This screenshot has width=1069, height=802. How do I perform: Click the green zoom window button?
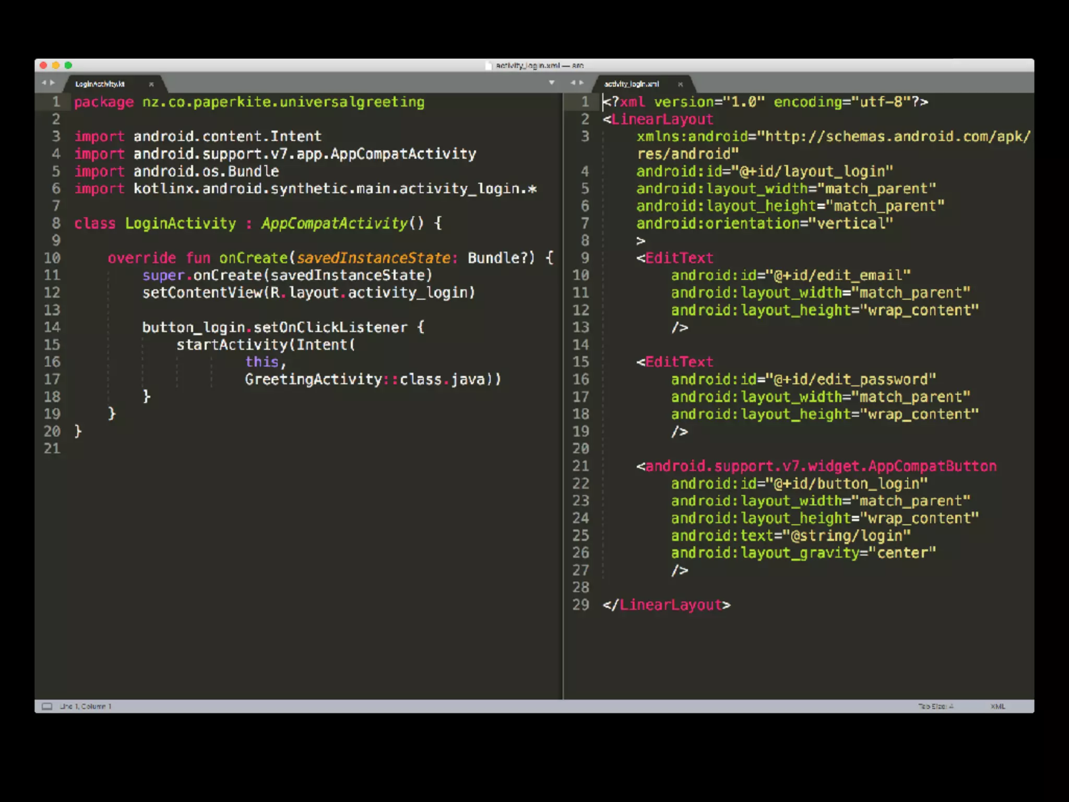(68, 65)
